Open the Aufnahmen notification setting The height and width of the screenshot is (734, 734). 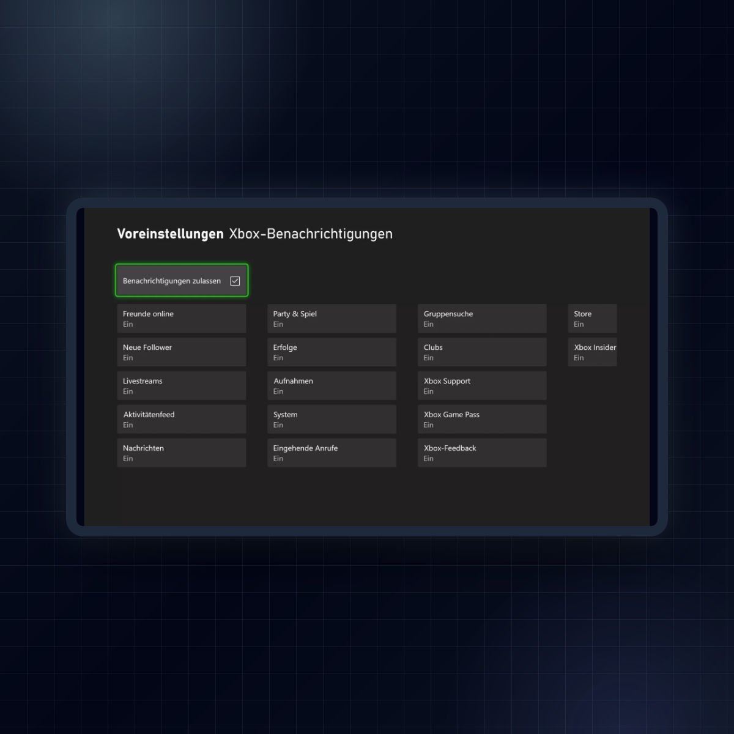[332, 386]
